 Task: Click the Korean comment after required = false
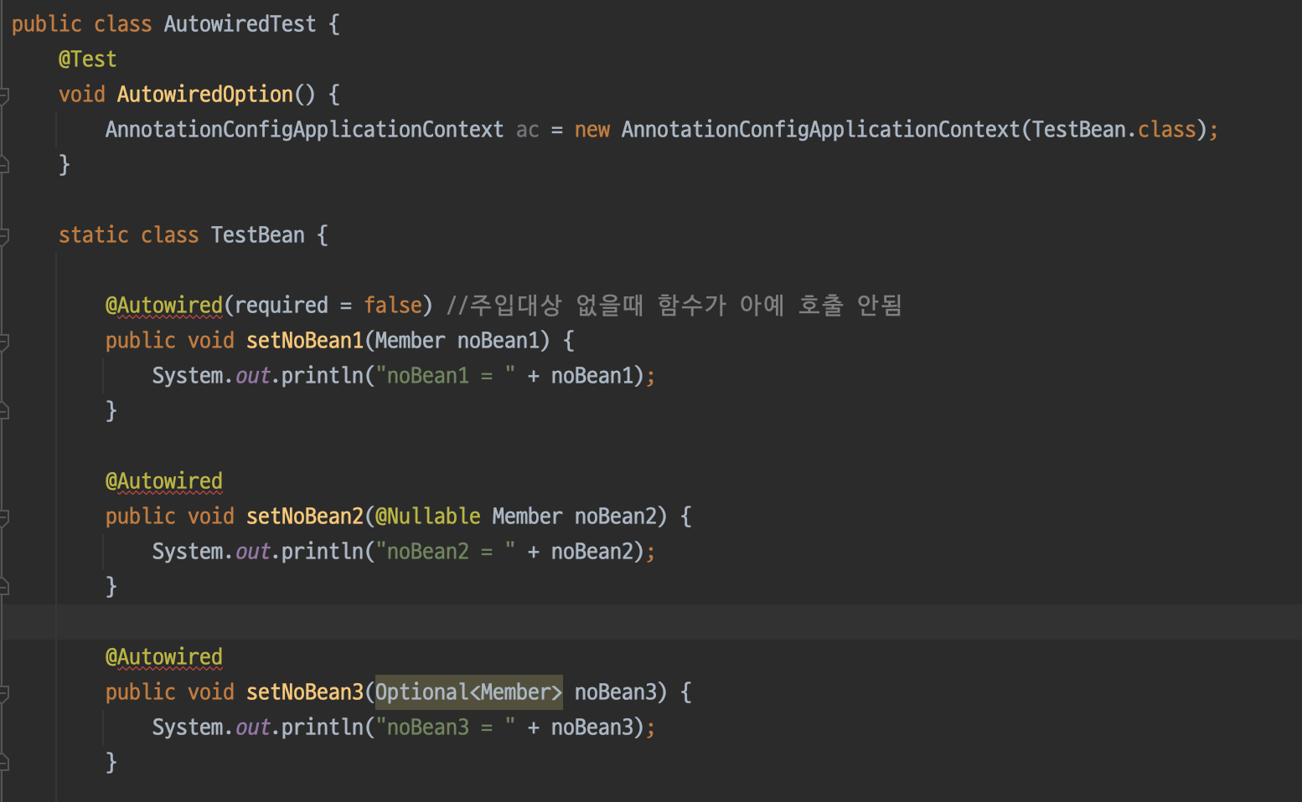pos(674,305)
